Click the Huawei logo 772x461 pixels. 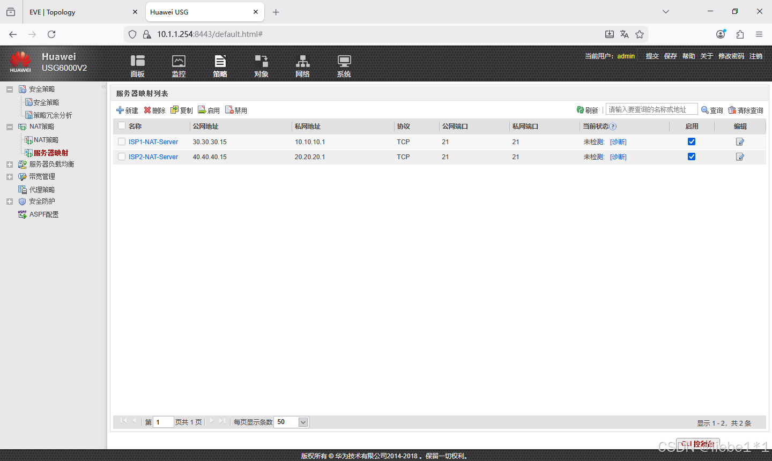[x=20, y=62]
